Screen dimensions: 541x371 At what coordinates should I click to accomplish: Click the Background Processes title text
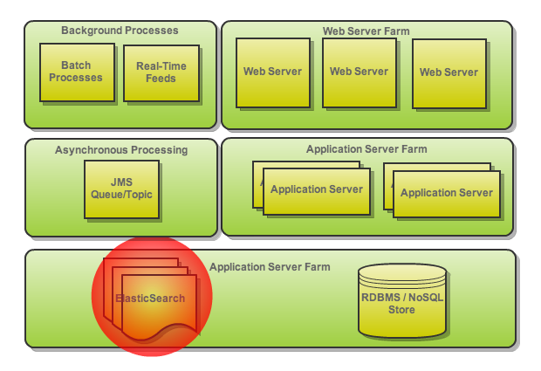(x=120, y=31)
